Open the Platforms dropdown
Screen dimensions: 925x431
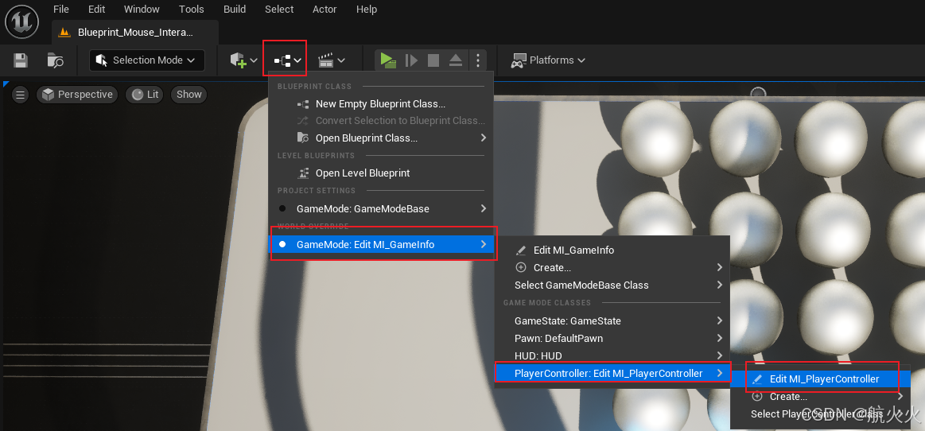(548, 60)
